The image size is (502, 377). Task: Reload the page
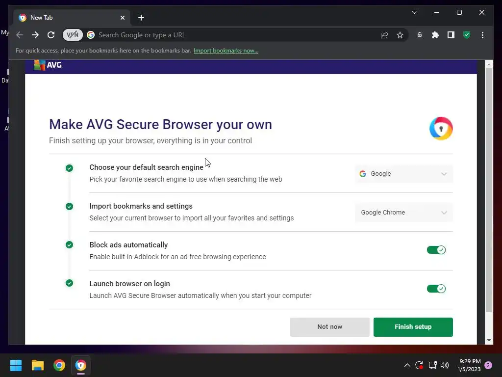pos(51,35)
